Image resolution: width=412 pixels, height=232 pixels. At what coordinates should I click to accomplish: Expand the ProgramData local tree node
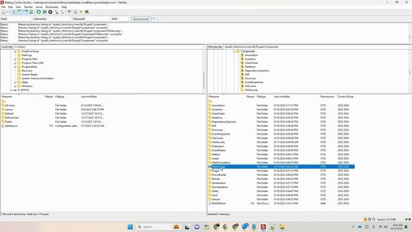[15, 67]
